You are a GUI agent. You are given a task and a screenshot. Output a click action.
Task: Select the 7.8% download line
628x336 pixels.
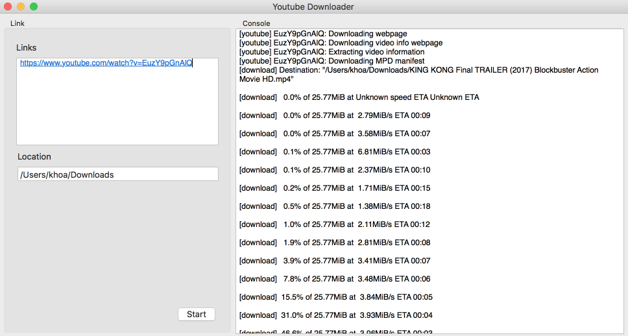334,279
